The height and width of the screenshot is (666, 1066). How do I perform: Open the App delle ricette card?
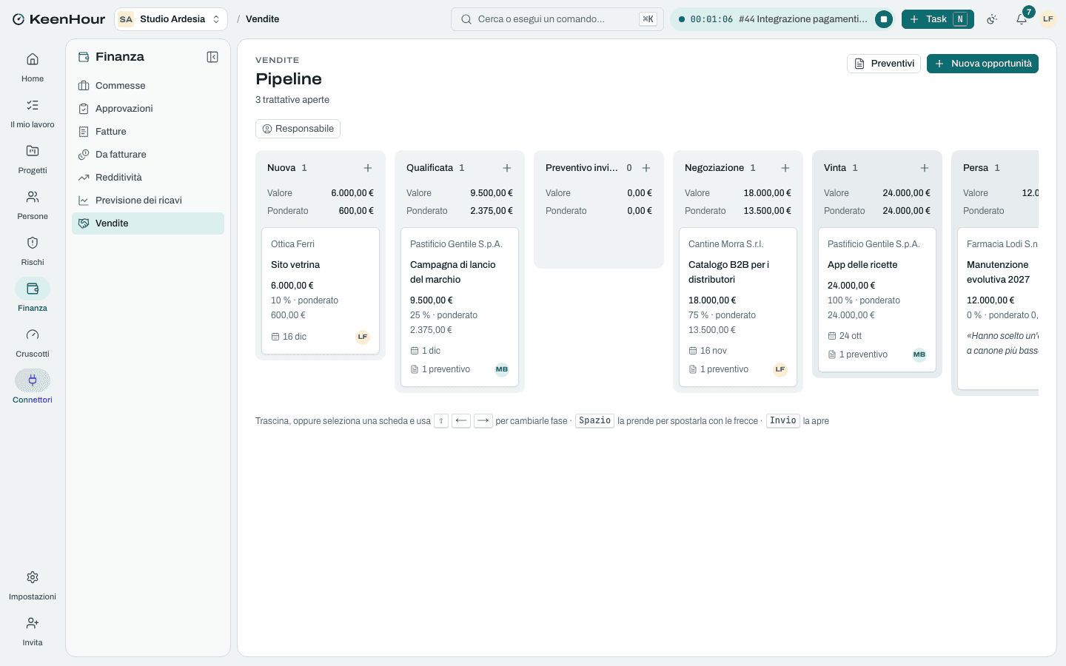coord(877,300)
